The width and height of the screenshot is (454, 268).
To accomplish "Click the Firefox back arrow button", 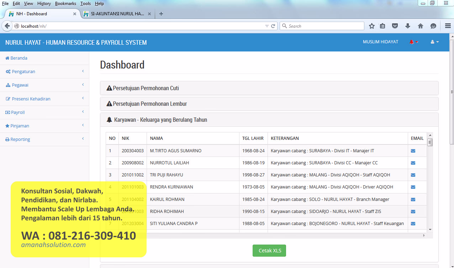I will 7,26.
